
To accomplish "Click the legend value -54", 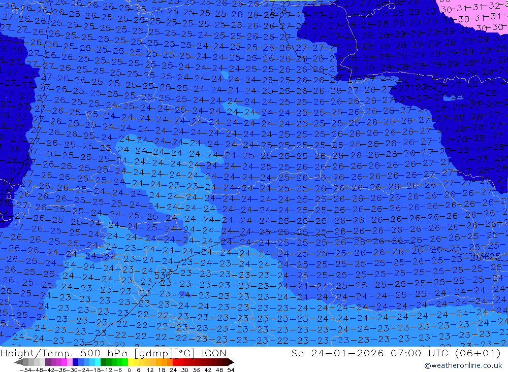I will tap(25, 369).
